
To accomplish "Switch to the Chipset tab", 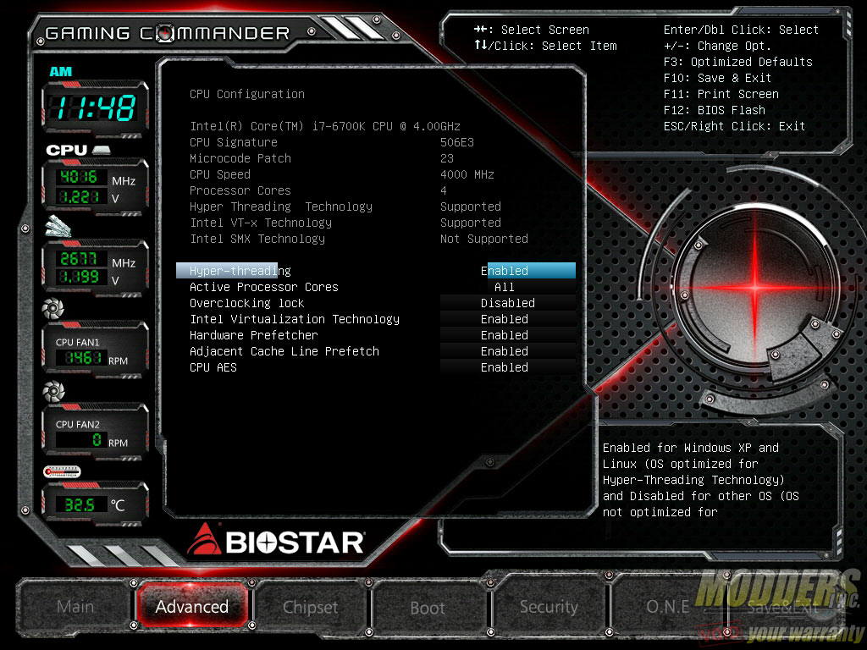I will 310,608.
